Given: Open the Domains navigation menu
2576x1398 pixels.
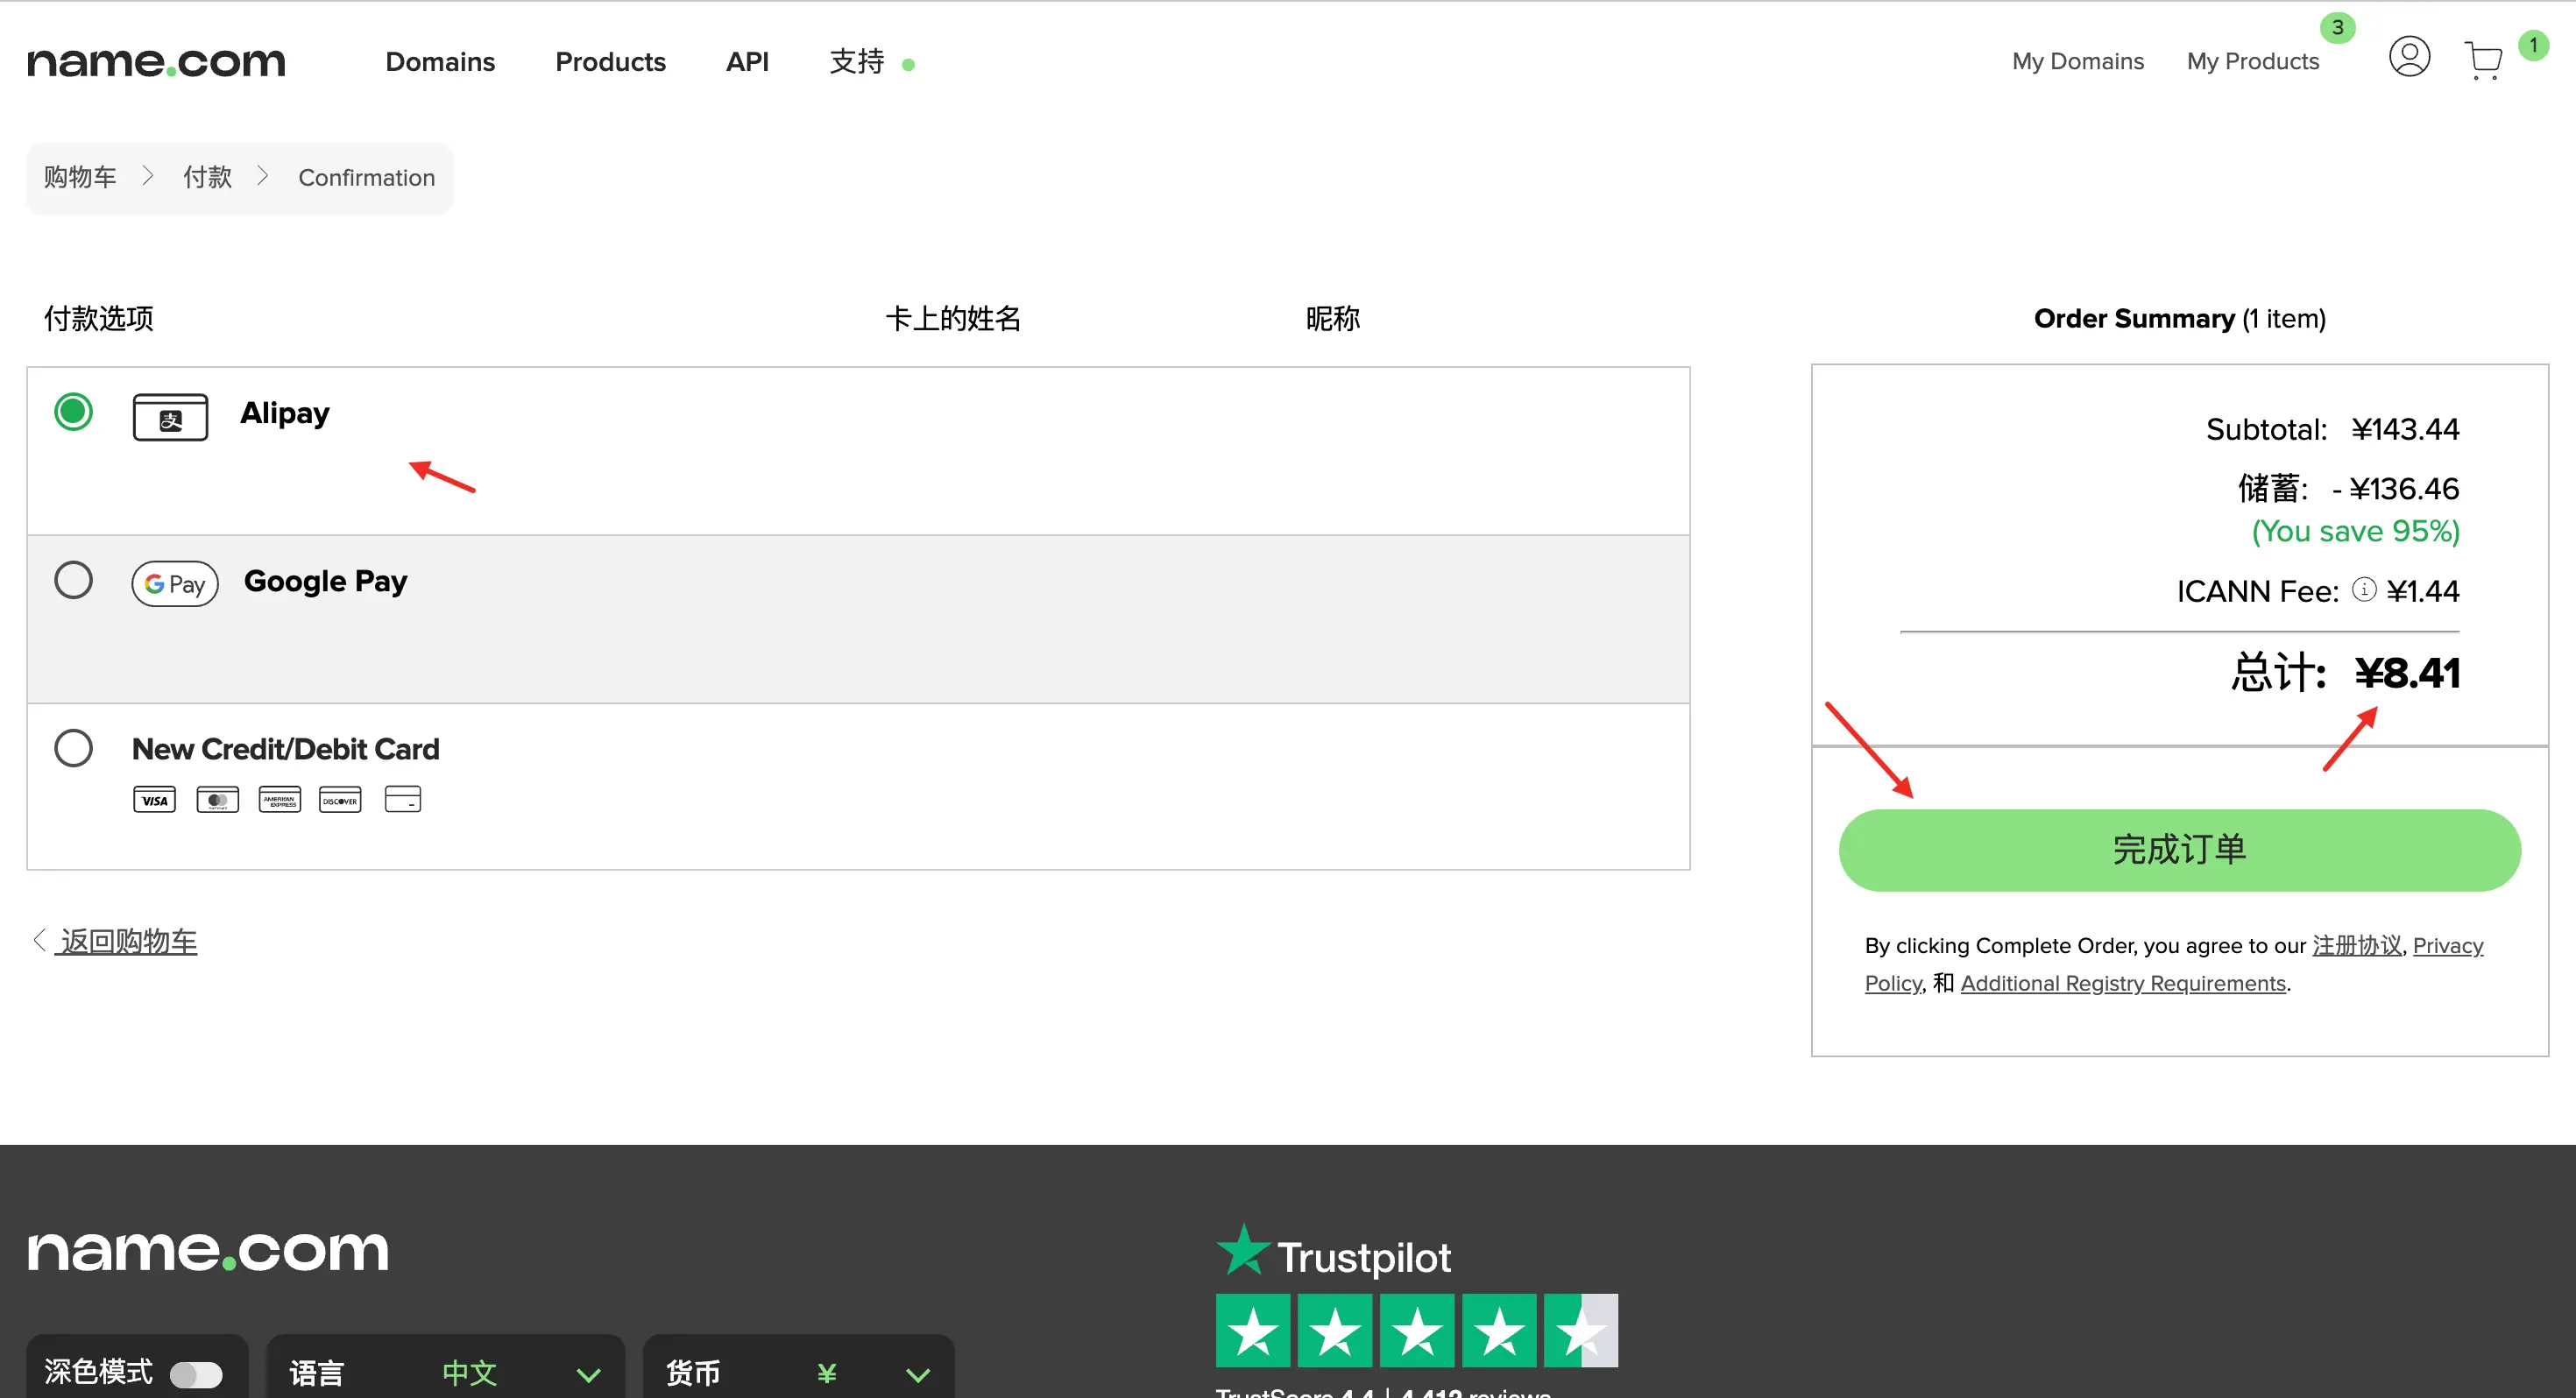Looking at the screenshot, I should tap(440, 62).
